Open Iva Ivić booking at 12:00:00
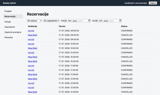The width and height of the screenshot is (160, 95). tap(31, 83)
